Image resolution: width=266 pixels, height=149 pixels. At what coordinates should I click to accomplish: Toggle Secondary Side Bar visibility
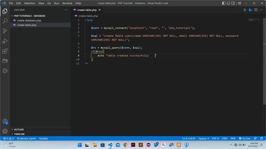point(233,3)
